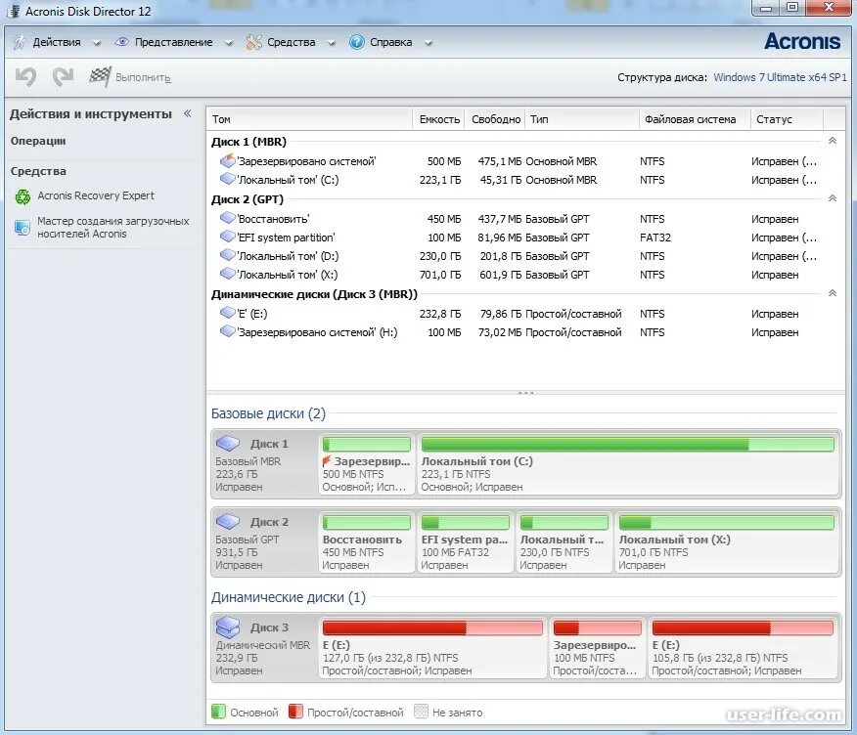Click the '701,0 ГБ' capacity cell

(440, 275)
